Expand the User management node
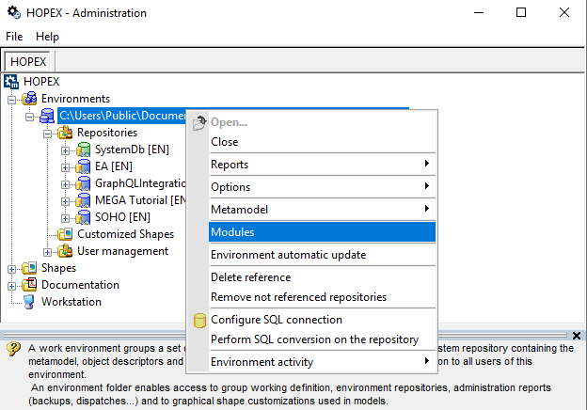Screen dimensions: 587x410 tap(47, 251)
